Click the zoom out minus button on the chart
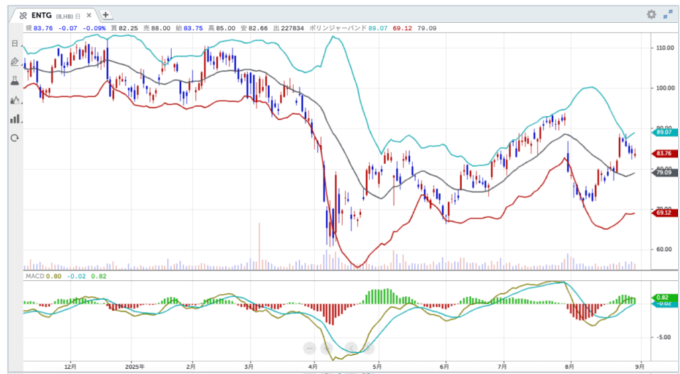 click(310, 348)
